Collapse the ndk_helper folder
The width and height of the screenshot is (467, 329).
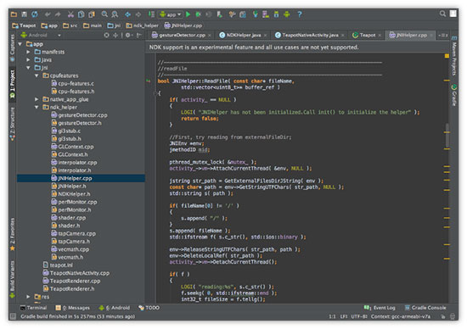(37, 107)
